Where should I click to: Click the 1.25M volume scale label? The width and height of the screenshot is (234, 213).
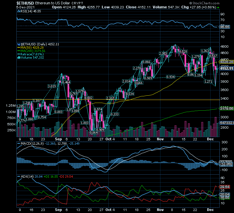pyautogui.click(x=11, y=106)
